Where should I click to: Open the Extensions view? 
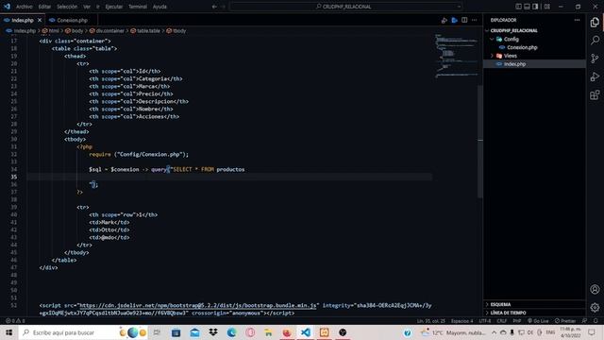coord(595,94)
